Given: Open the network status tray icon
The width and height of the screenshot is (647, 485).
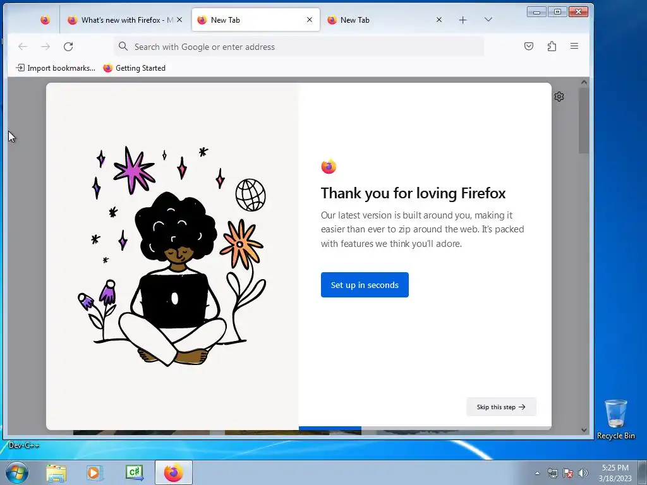Looking at the screenshot, I should tap(552, 473).
